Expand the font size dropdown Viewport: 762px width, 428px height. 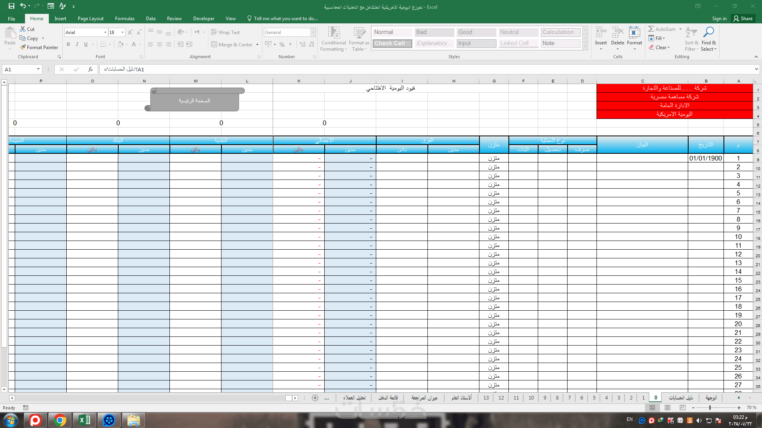(x=123, y=32)
